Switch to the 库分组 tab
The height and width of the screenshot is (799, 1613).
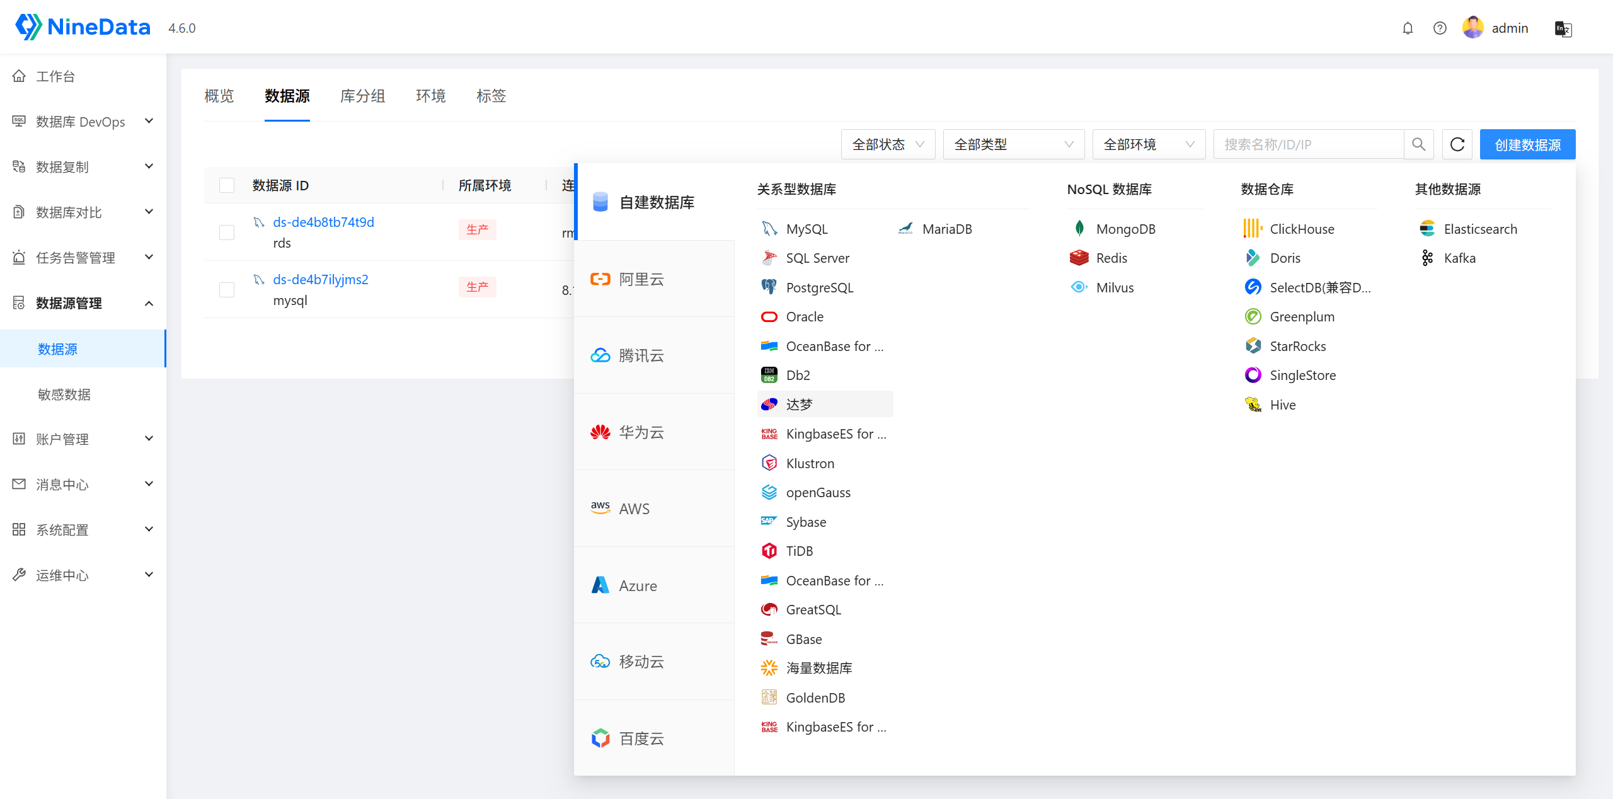[363, 96]
